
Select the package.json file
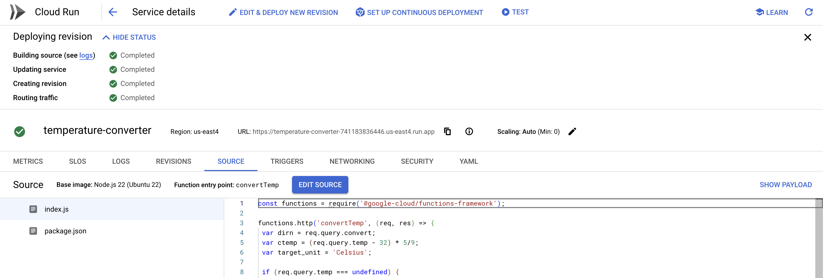[x=112, y=231]
